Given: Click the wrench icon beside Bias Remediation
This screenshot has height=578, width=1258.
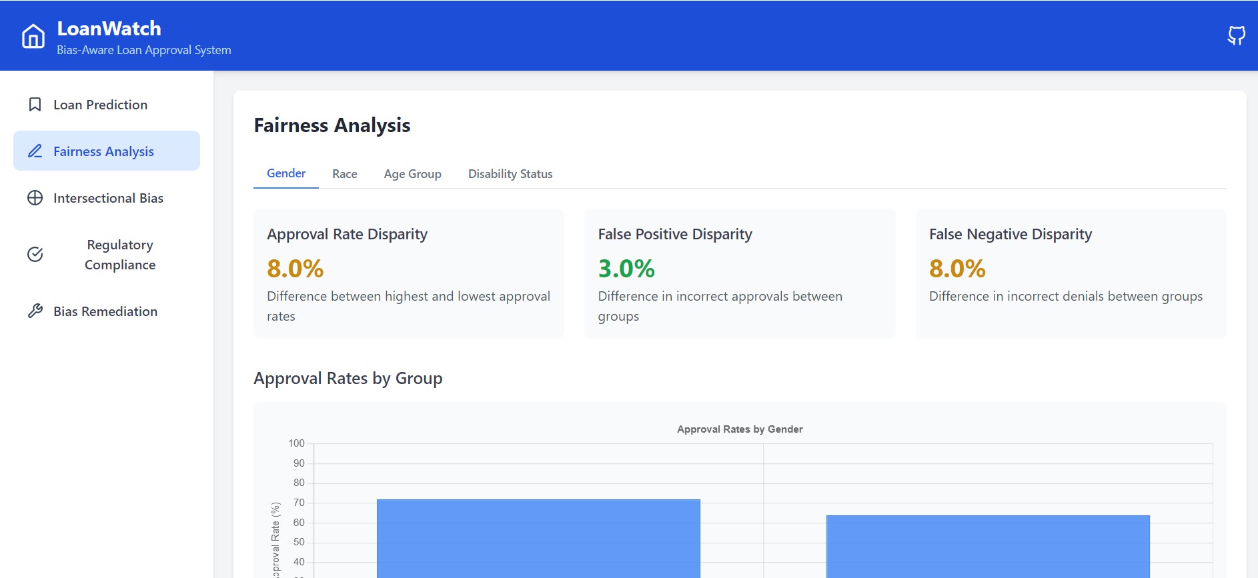Looking at the screenshot, I should pos(35,311).
